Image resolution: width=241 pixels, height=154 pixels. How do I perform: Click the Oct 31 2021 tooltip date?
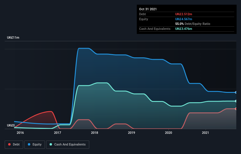(148, 9)
